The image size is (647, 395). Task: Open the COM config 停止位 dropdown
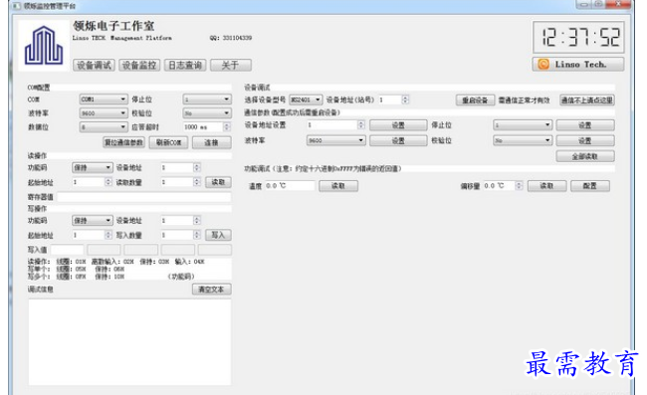(207, 99)
